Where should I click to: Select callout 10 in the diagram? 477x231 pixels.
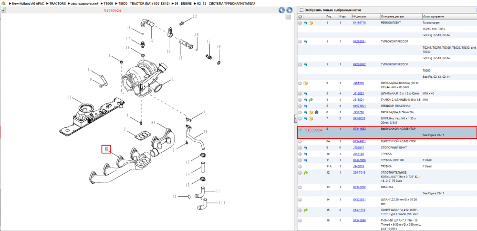pyautogui.click(x=205, y=131)
